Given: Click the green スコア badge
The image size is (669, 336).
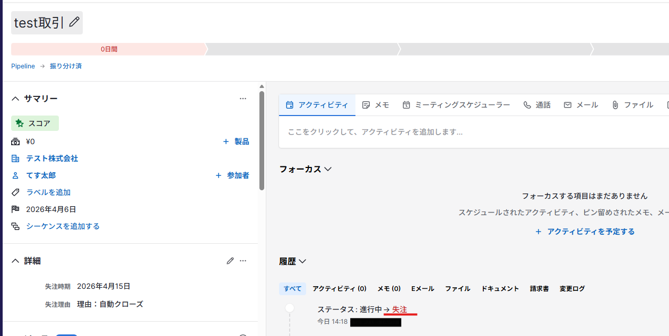Looking at the screenshot, I should click(35, 123).
